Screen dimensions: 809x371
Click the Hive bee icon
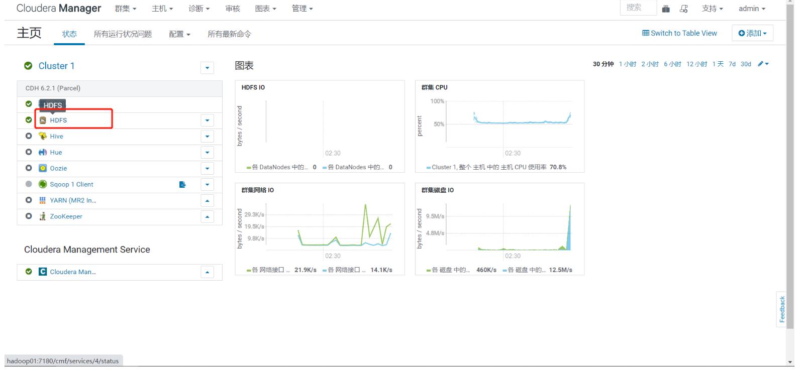(x=43, y=136)
